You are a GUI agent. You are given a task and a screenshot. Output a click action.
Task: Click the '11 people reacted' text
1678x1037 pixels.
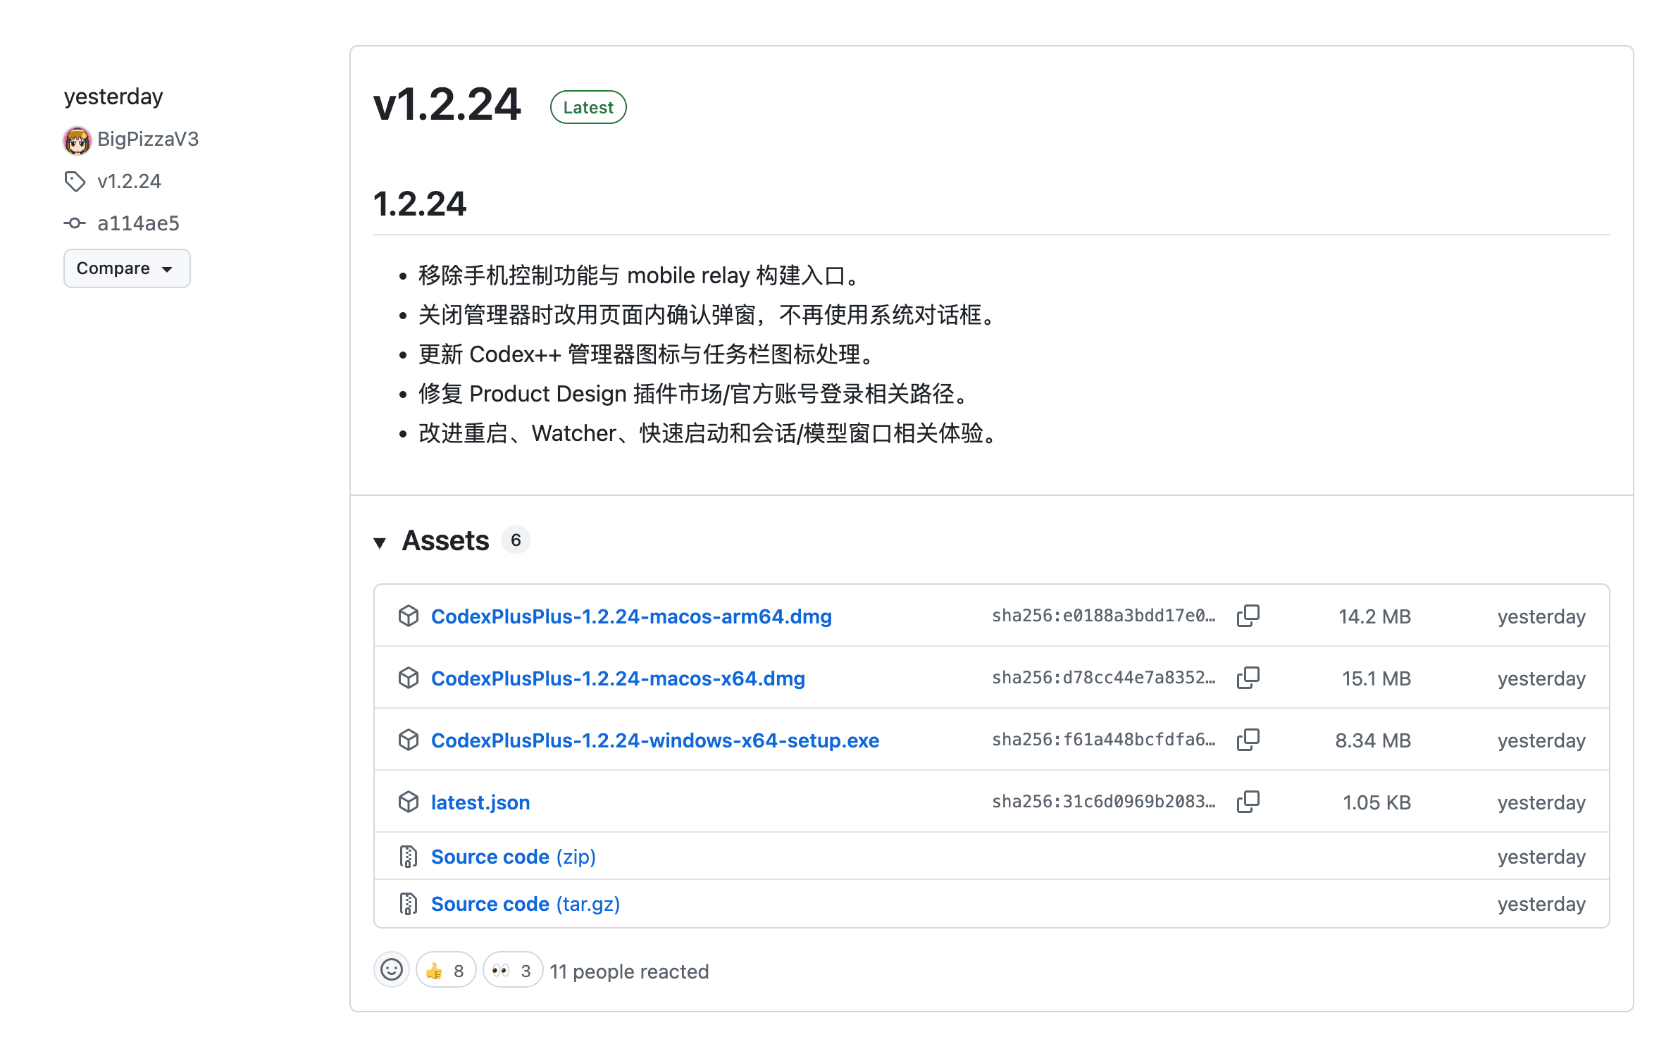[629, 971]
